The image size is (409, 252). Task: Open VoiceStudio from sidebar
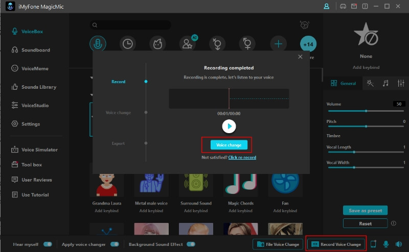tap(30, 106)
